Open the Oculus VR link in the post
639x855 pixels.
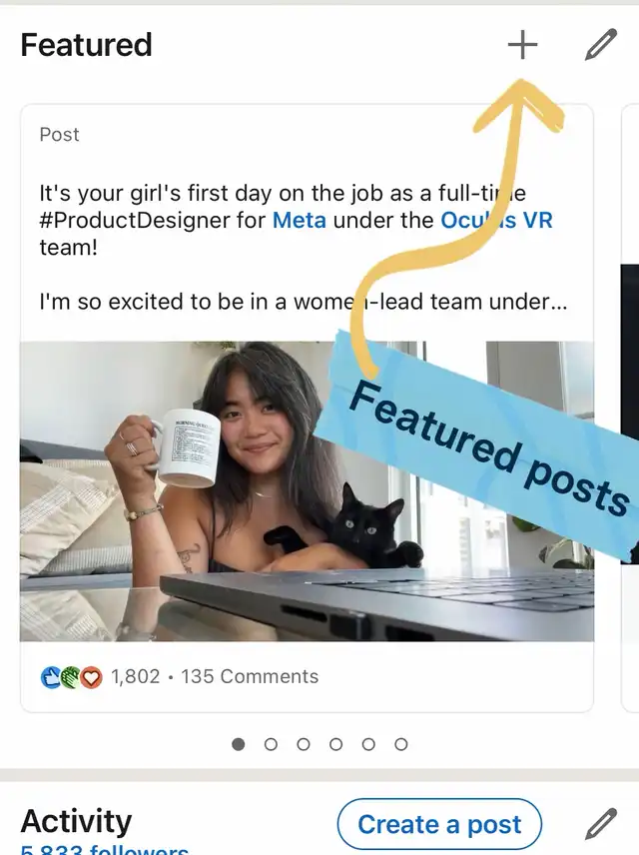tap(496, 220)
